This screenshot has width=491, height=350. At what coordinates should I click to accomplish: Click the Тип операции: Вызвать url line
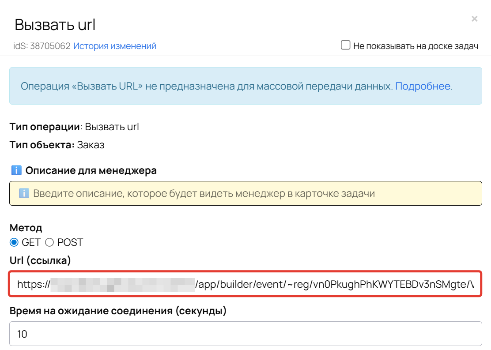click(74, 127)
